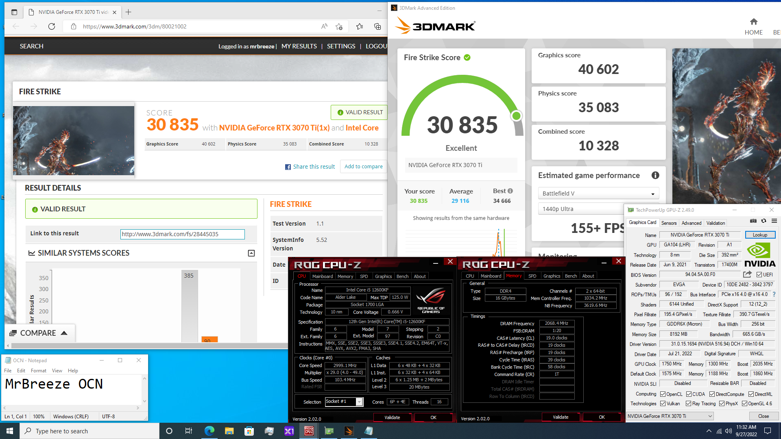This screenshot has width=781, height=439.
Task: Collapse the Similar Systems Scores section
Action: (251, 253)
